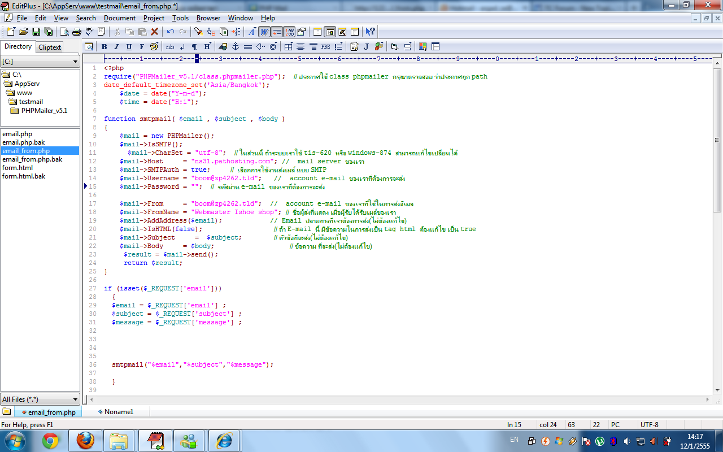723x452 pixels.
Task: Open the File menu
Action: pos(22,18)
